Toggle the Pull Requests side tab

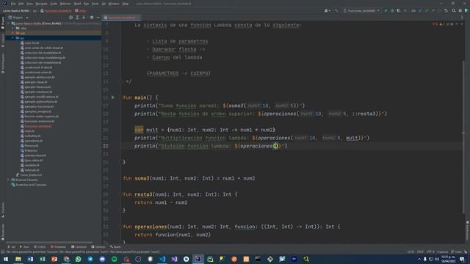point(3,64)
